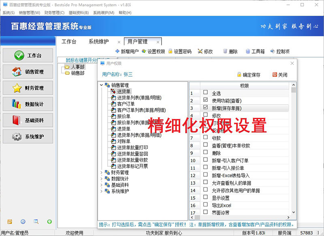This screenshot has width=324, height=236.
Task: Click permission list scrollbar down arrow
Action: pyautogui.click(x=293, y=212)
